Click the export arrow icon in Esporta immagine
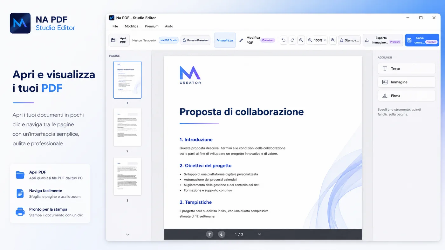 pos(367,40)
